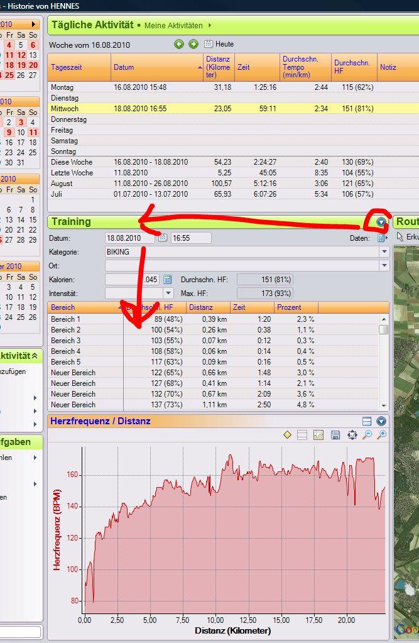The width and height of the screenshot is (419, 643).
Task: Sort by the Distanz (Kilometer) column header
Action: click(219, 67)
